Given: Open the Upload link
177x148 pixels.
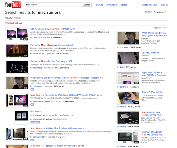Looking at the screenshot, I should pyautogui.click(x=124, y=5).
